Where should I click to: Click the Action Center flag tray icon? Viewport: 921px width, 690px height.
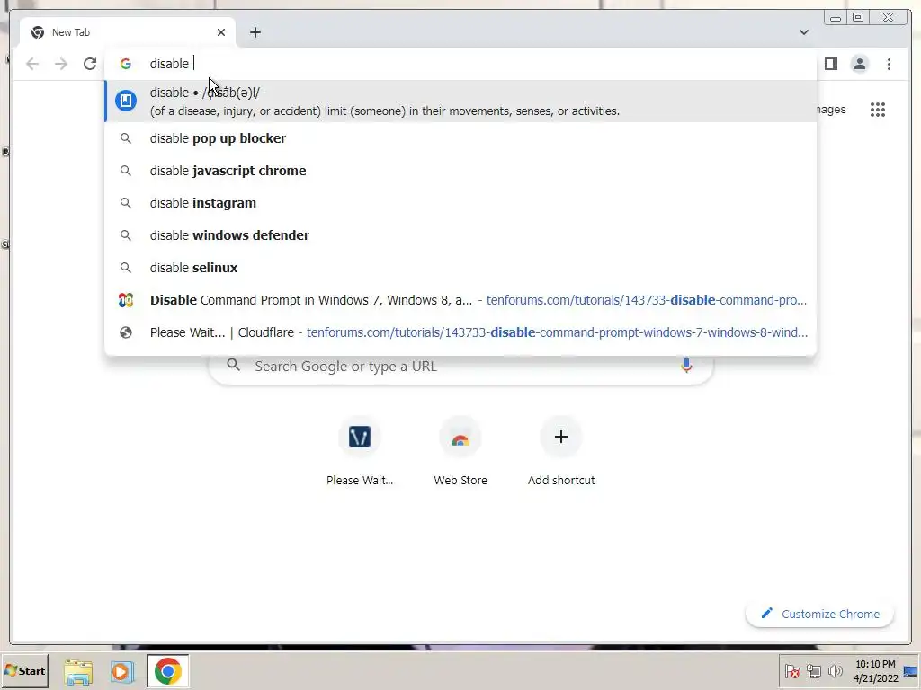[x=792, y=671]
